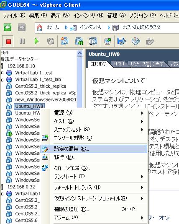Click the USB device connect icon
The width and height of the screenshot is (179, 224).
150,42
